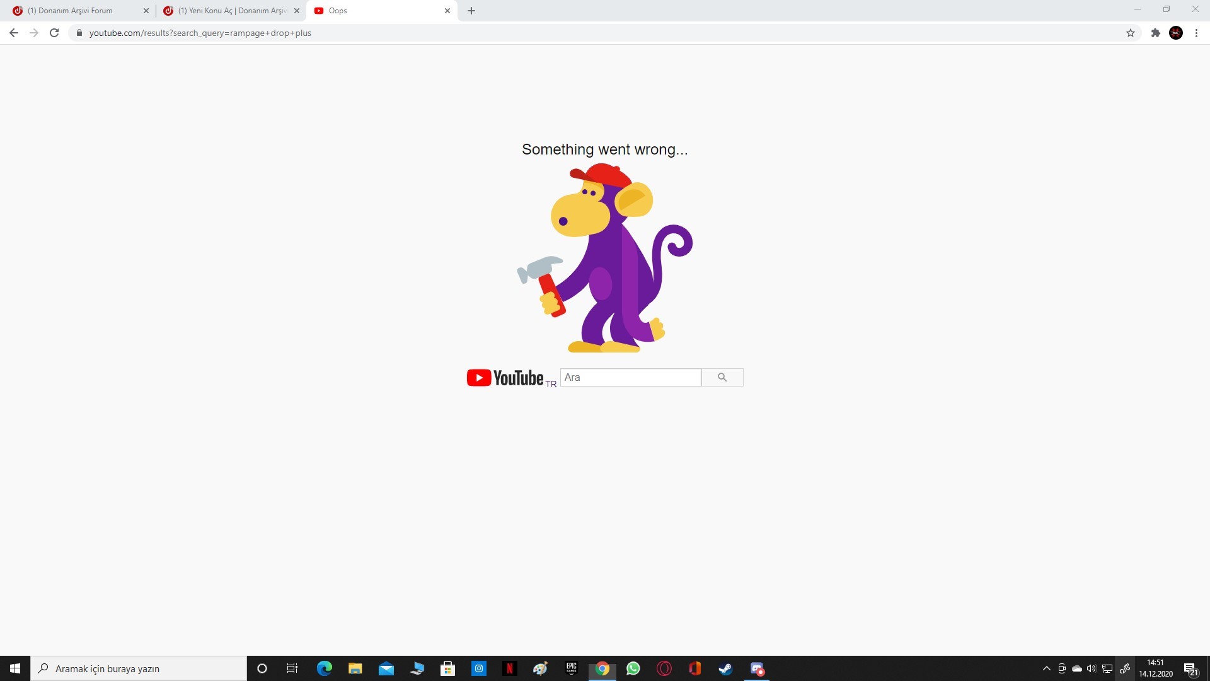Open Netflix from the taskbar

[510, 668]
